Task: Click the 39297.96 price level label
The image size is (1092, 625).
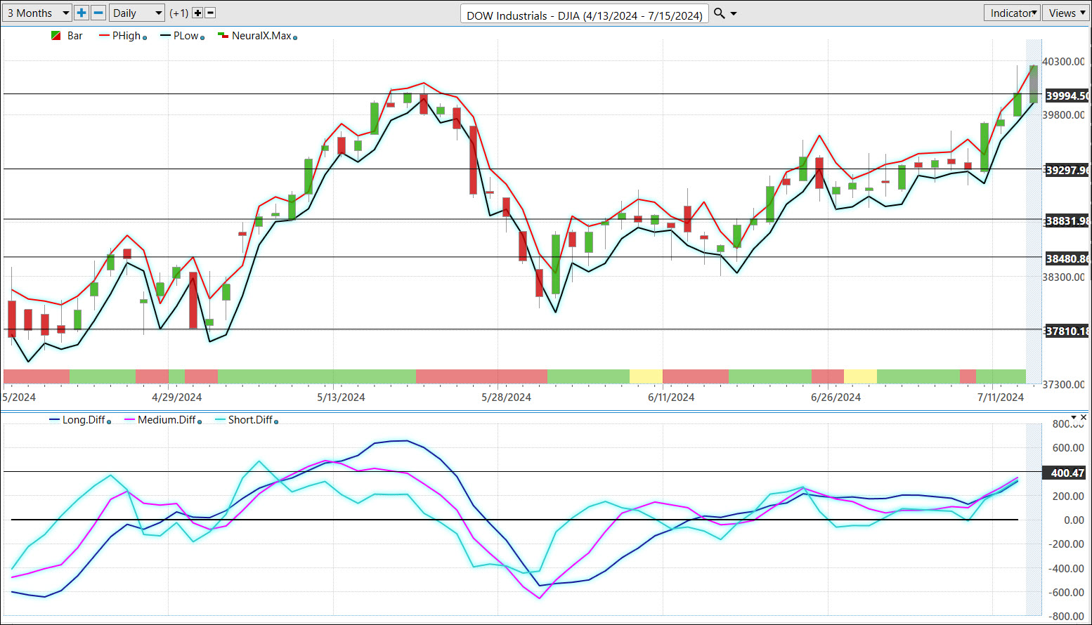Action: tap(1067, 170)
